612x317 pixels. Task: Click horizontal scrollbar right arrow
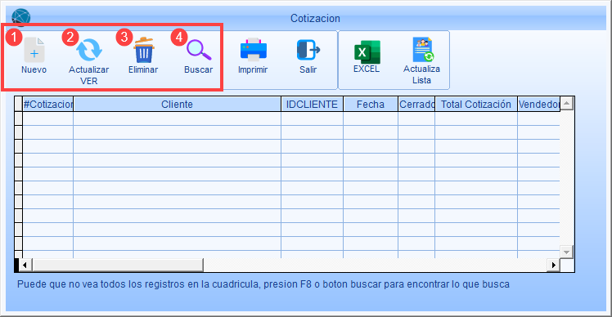pos(553,266)
